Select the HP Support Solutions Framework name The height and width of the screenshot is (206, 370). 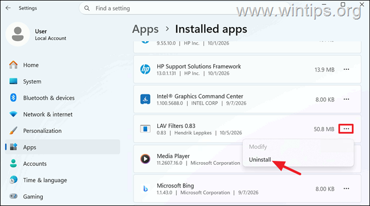pos(199,67)
